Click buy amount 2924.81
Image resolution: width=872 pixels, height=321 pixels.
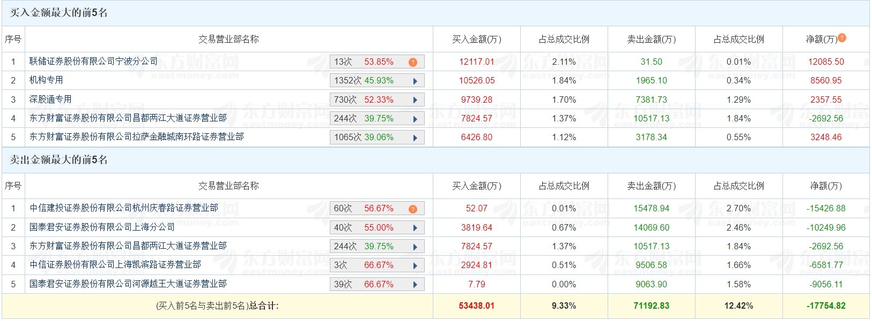click(x=477, y=265)
